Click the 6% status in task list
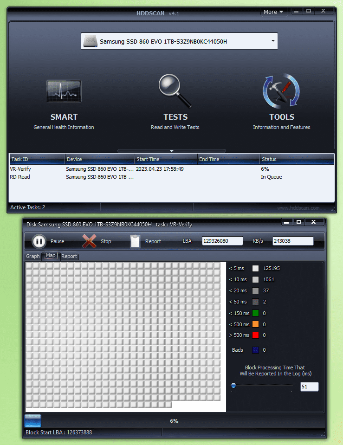Viewport: 343px width, 445px height. (x=265, y=169)
